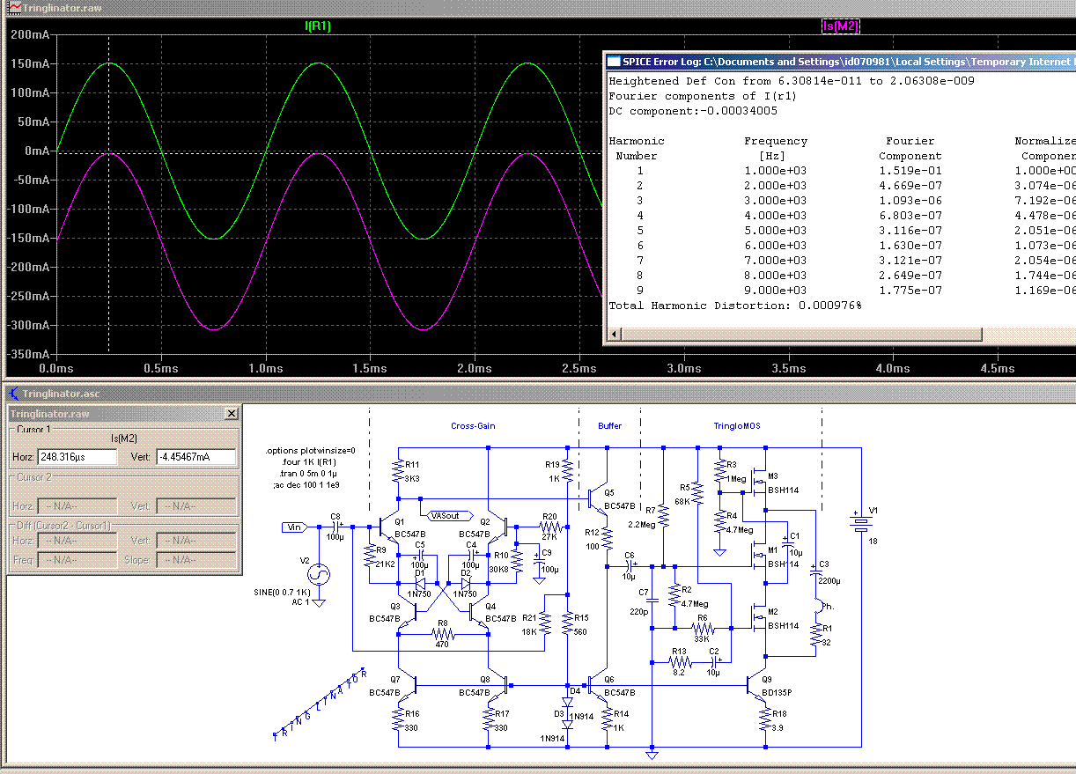The height and width of the screenshot is (774, 1076).
Task: Click the I(R1) green trace label
Action: 318,26
